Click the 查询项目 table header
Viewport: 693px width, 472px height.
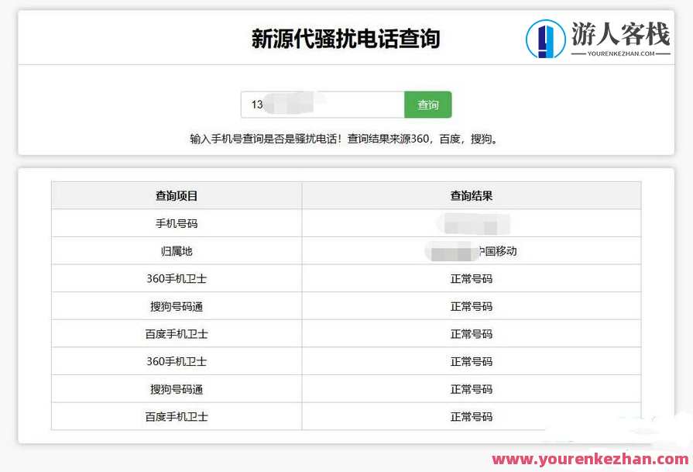tap(176, 195)
